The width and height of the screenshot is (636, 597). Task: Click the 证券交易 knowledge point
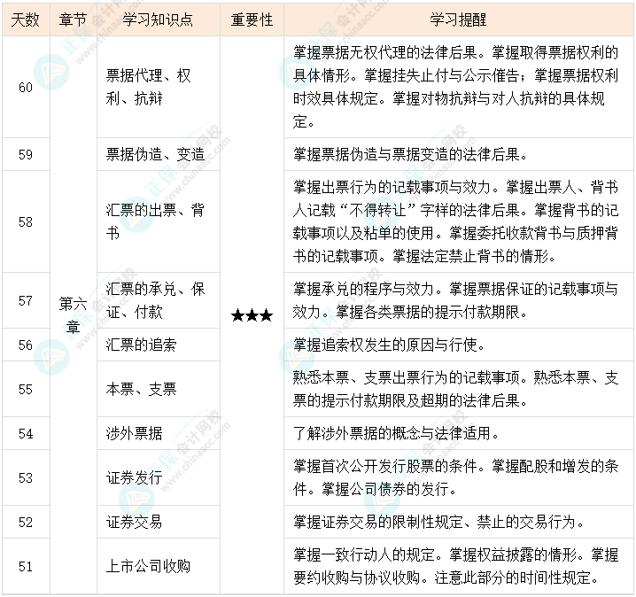tap(134, 522)
